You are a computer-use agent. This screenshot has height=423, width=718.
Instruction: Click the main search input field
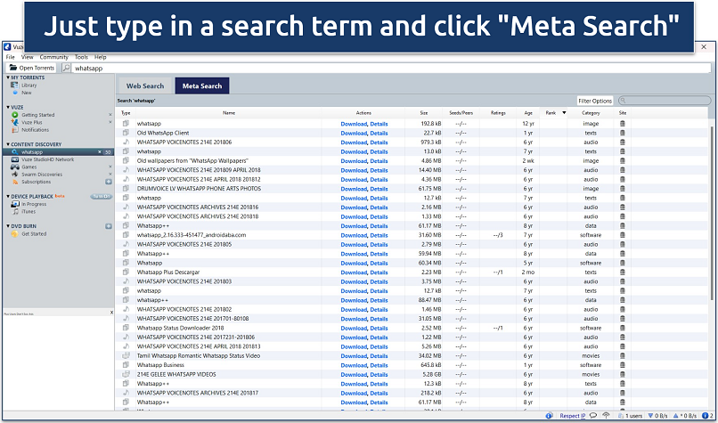tap(391, 69)
